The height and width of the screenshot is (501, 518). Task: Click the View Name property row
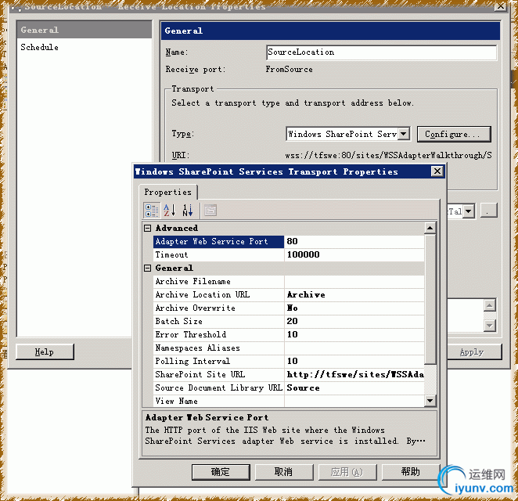tap(289, 401)
